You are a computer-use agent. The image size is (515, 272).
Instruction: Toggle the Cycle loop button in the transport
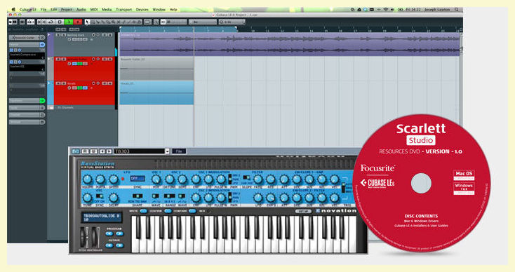click(x=51, y=22)
